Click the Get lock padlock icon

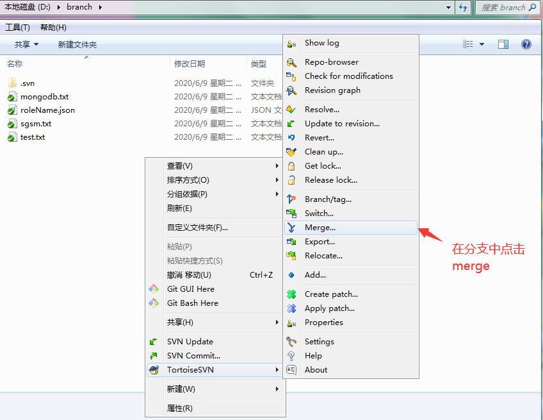[291, 166]
